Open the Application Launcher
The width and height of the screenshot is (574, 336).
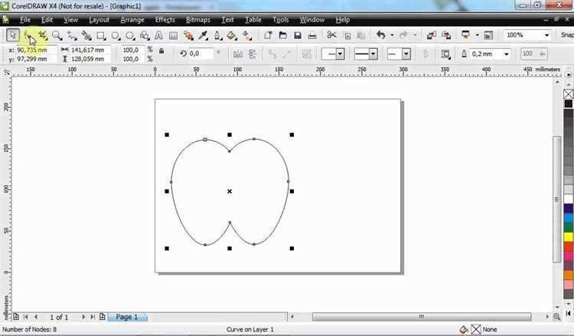465,35
